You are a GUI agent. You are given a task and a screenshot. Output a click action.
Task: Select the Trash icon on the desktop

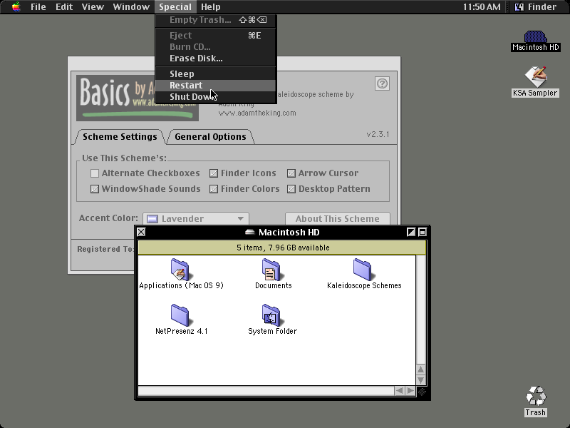(536, 396)
